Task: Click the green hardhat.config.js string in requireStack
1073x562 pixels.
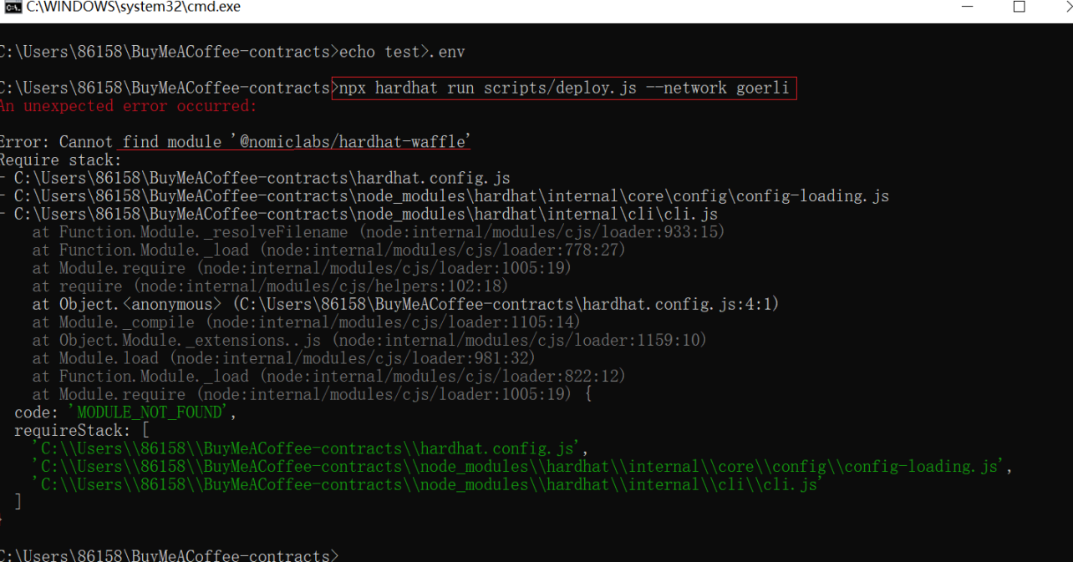Action: point(309,448)
